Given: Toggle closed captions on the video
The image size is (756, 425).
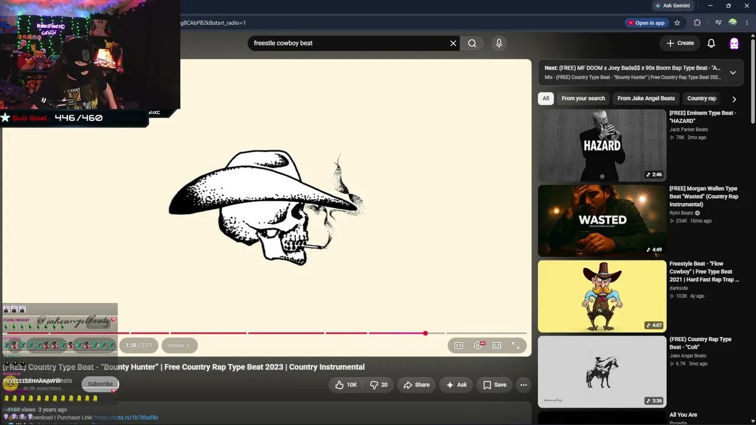Looking at the screenshot, I should tap(459, 345).
